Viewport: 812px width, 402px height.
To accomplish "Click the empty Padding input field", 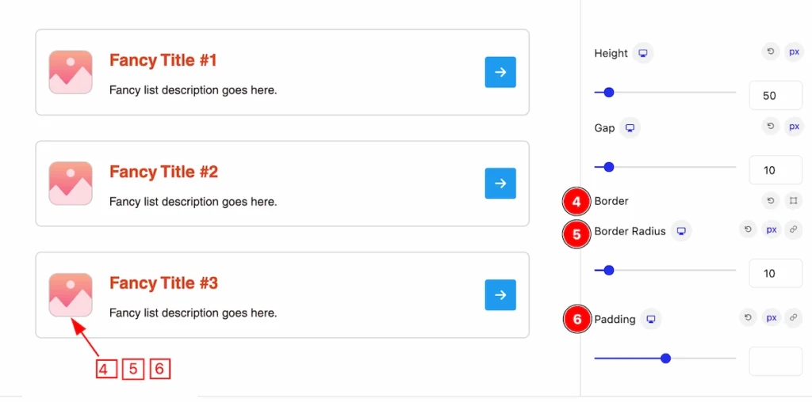I will click(776, 361).
